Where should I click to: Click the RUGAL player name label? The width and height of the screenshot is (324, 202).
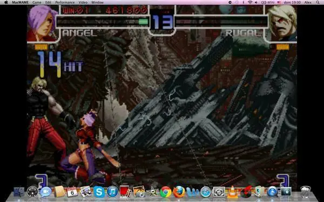(x=244, y=33)
